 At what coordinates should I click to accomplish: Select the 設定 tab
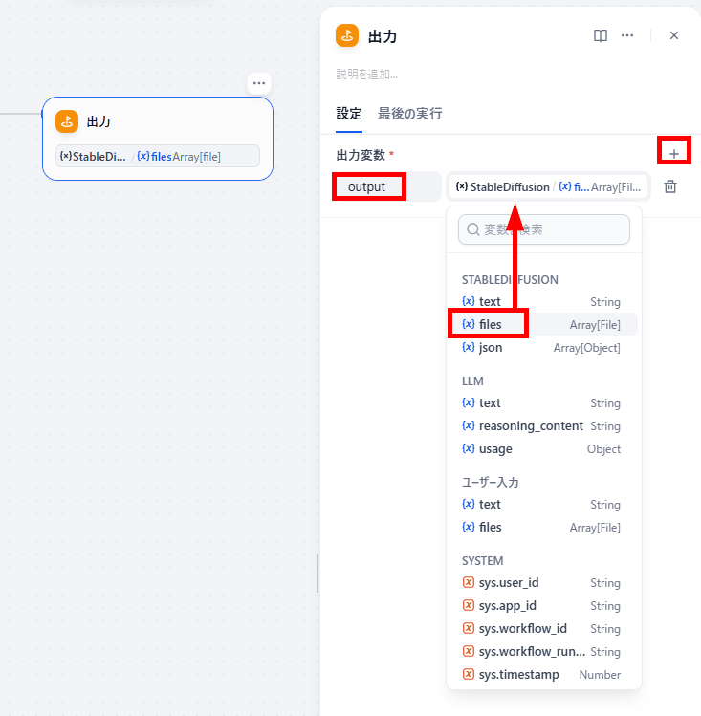point(349,114)
